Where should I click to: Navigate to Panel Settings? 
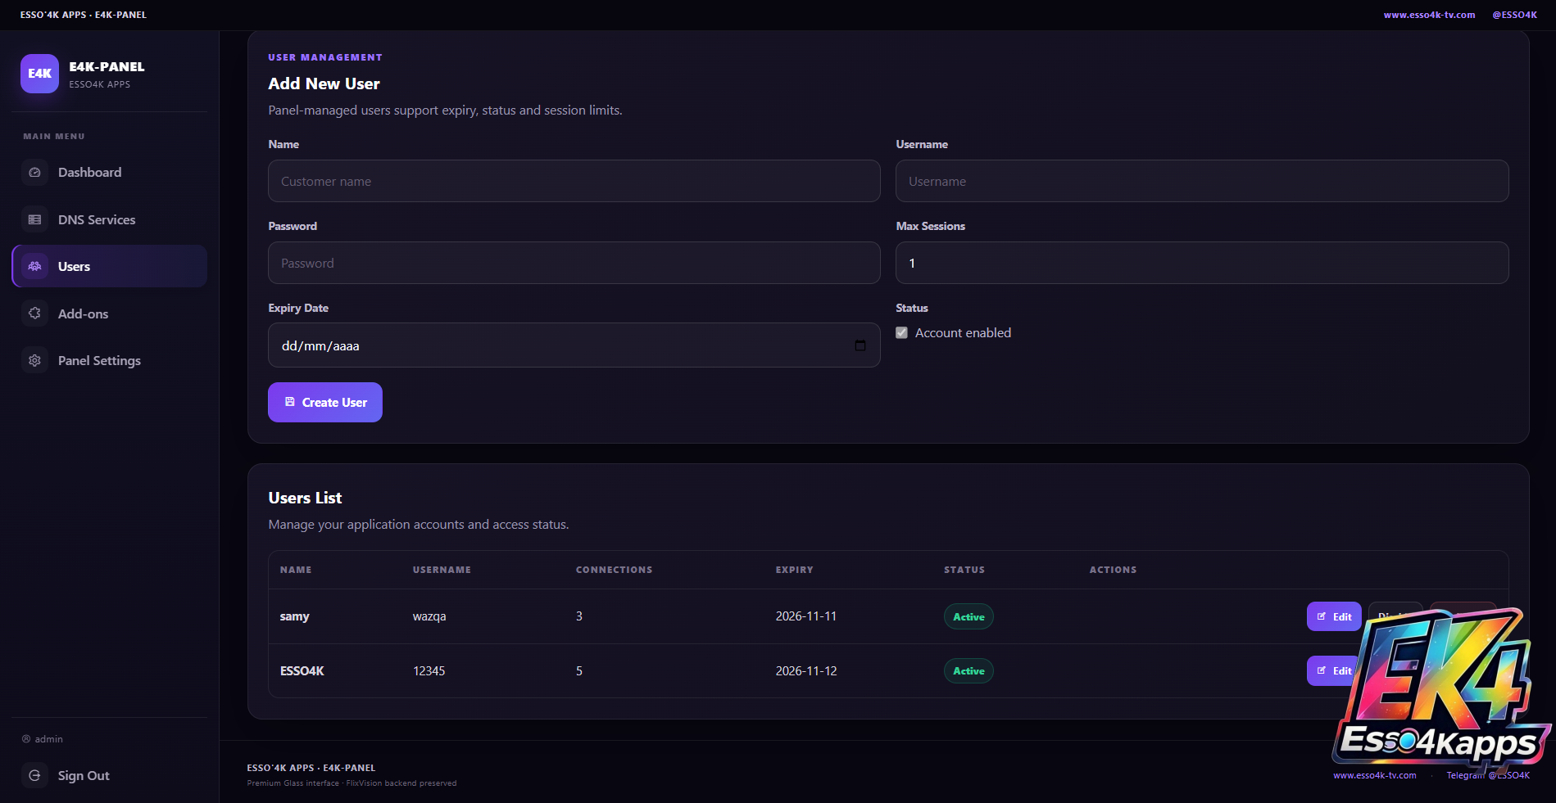(x=109, y=360)
